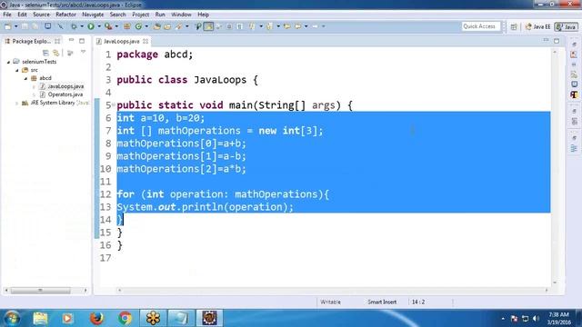This screenshot has height=327, width=582.
Task: Click the New file wizard icon
Action: (x=8, y=26)
